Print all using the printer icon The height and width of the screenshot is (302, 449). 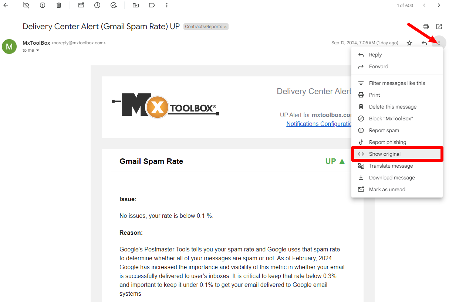coord(426,27)
